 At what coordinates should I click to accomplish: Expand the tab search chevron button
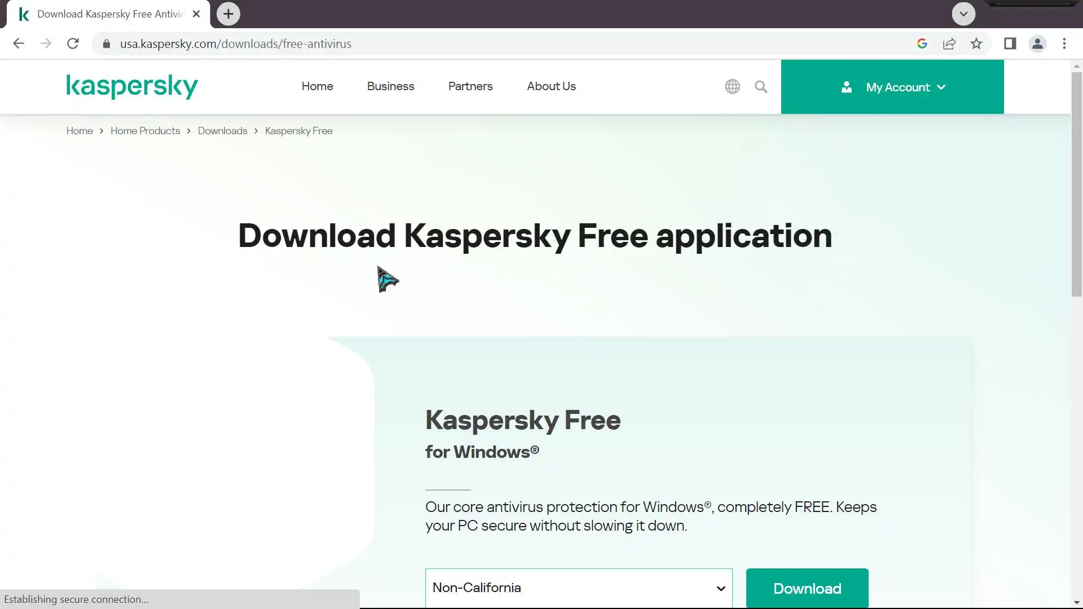(963, 14)
